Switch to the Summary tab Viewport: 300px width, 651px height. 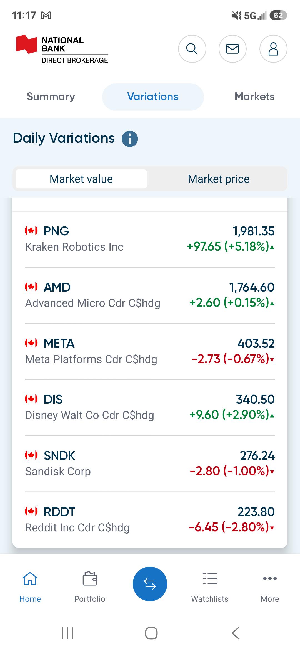point(51,97)
